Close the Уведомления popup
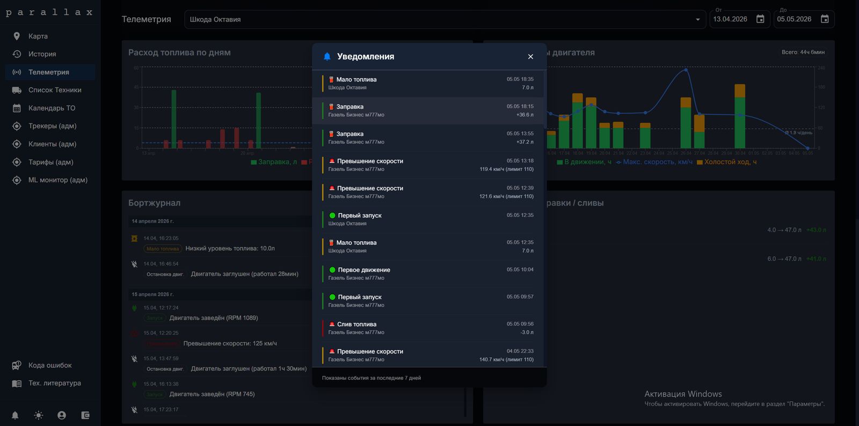Viewport: 859px width, 426px height. [530, 56]
